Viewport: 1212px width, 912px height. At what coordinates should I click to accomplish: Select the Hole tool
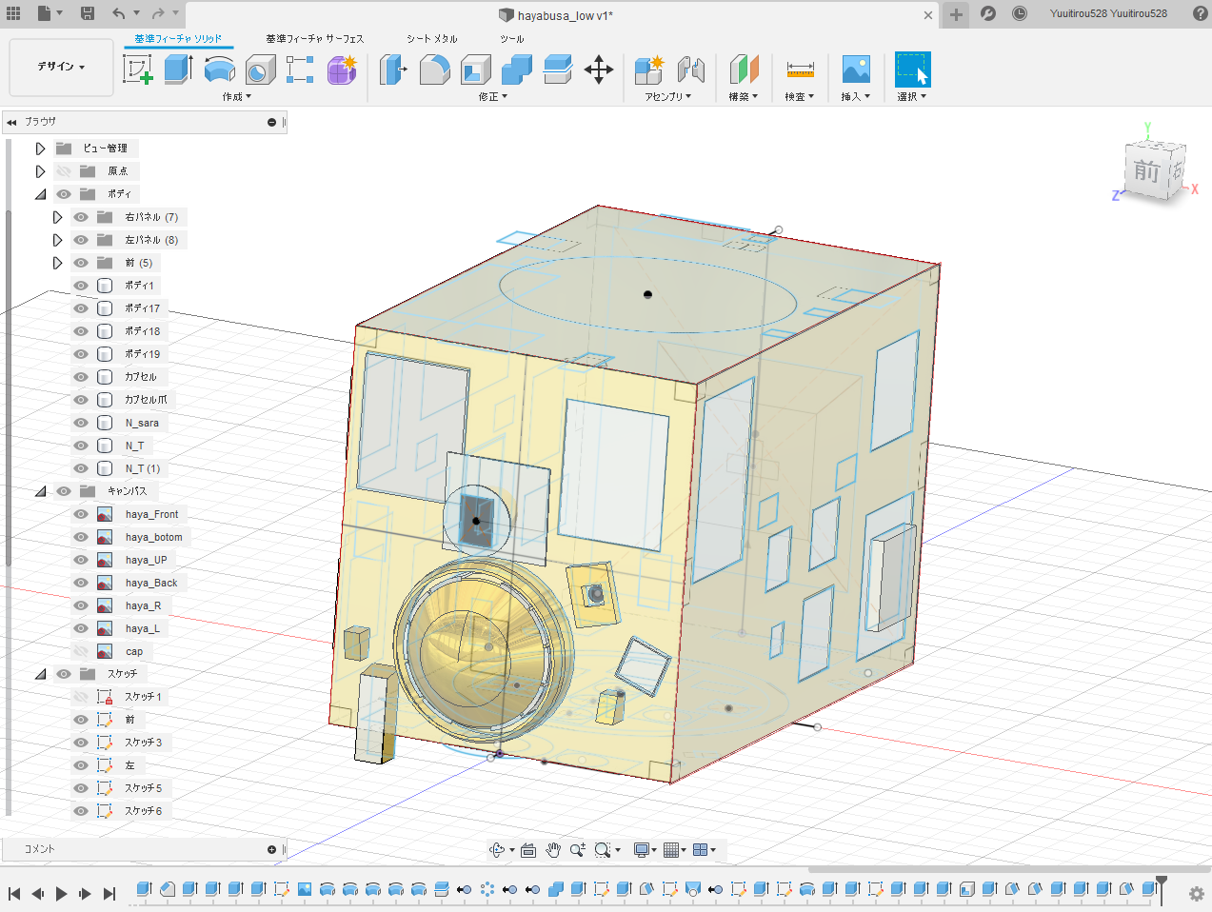tap(260, 69)
